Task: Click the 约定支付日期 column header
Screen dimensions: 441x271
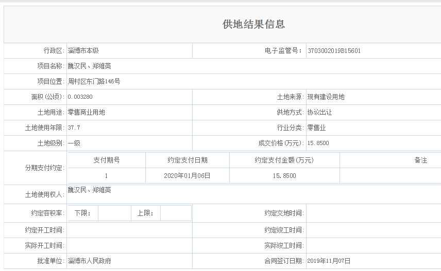Action: [x=188, y=160]
